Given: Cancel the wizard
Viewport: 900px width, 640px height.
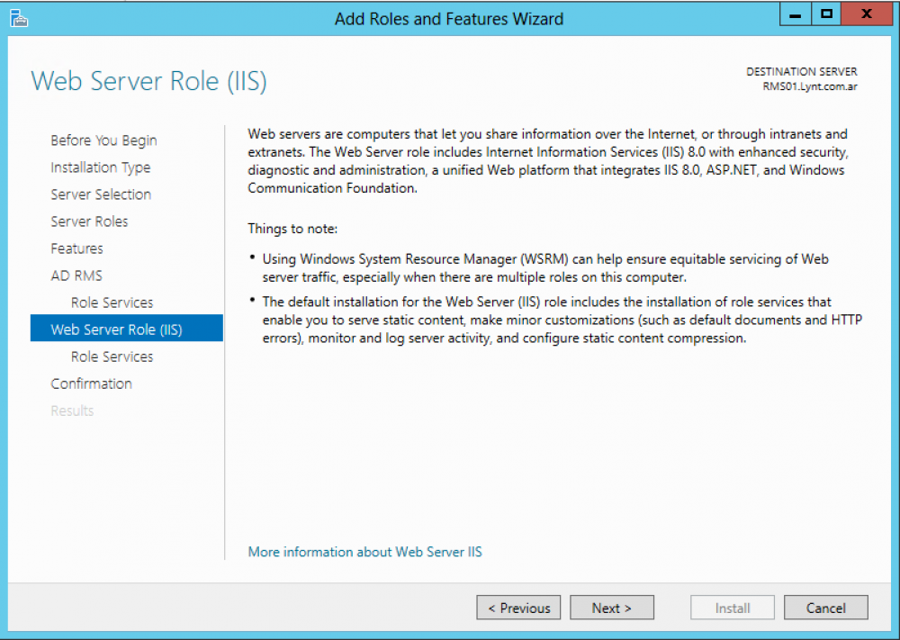Looking at the screenshot, I should tap(826, 608).
